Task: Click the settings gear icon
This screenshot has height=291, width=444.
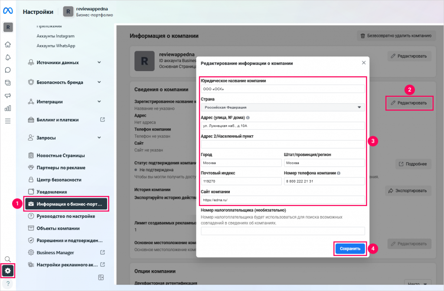Action: point(8,271)
